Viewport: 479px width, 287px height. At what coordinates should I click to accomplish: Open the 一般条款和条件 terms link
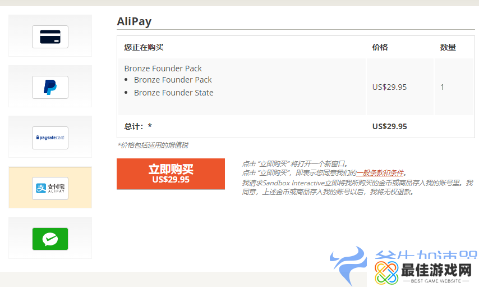click(380, 173)
